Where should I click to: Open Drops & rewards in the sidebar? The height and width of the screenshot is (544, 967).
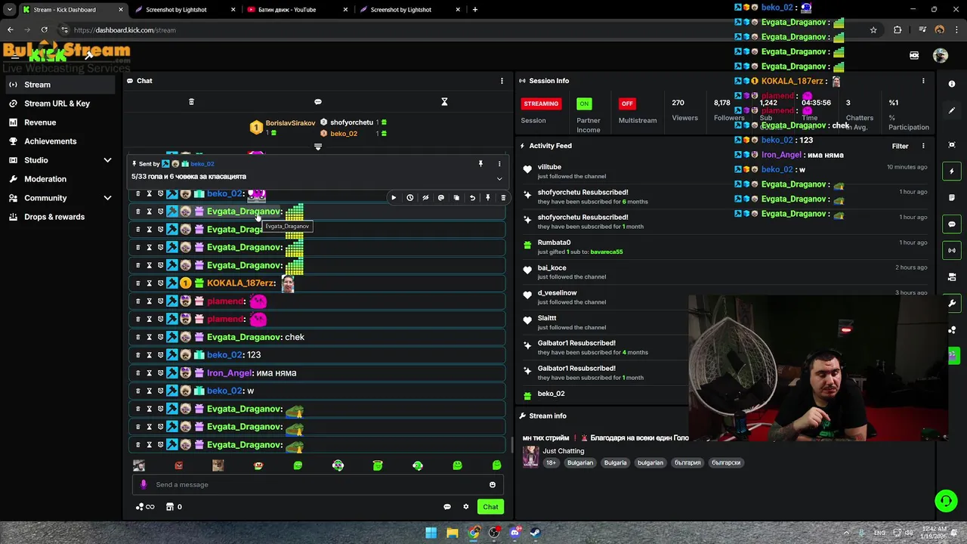(x=62, y=217)
